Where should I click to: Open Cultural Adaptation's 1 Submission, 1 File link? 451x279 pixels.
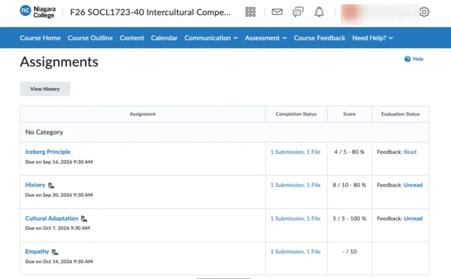point(296,219)
